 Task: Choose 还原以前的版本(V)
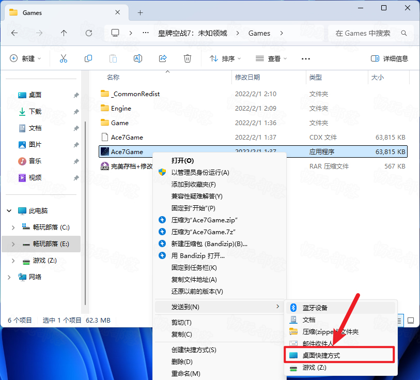pos(220,291)
